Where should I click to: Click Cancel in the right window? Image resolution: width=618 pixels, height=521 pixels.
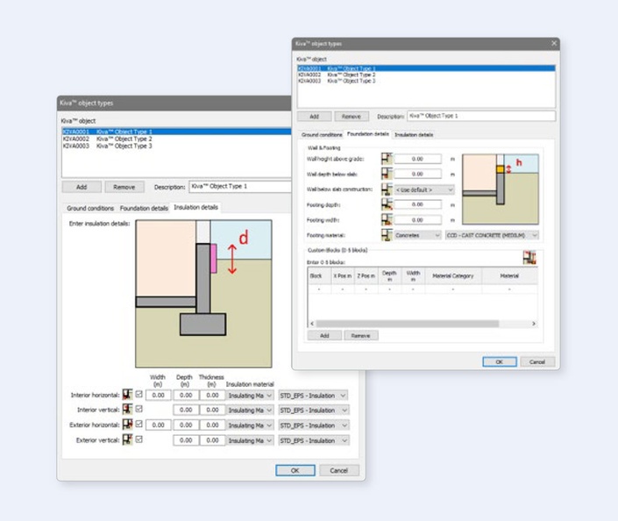coord(537,361)
